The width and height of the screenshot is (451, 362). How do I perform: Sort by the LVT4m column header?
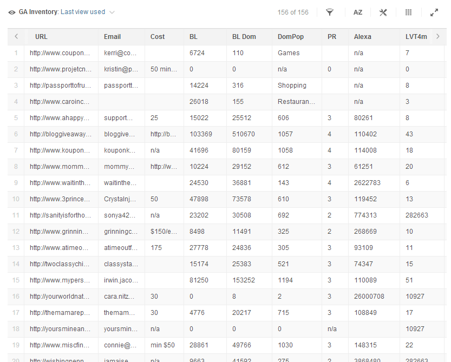click(x=416, y=37)
